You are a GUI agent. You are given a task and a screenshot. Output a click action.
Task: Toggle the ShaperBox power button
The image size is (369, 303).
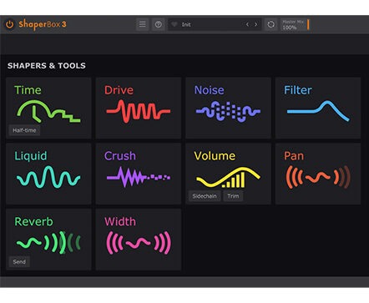(10, 24)
